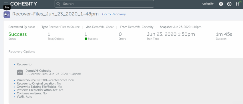Open the settings gear menu
243x104 pixels.
(x=221, y=4)
